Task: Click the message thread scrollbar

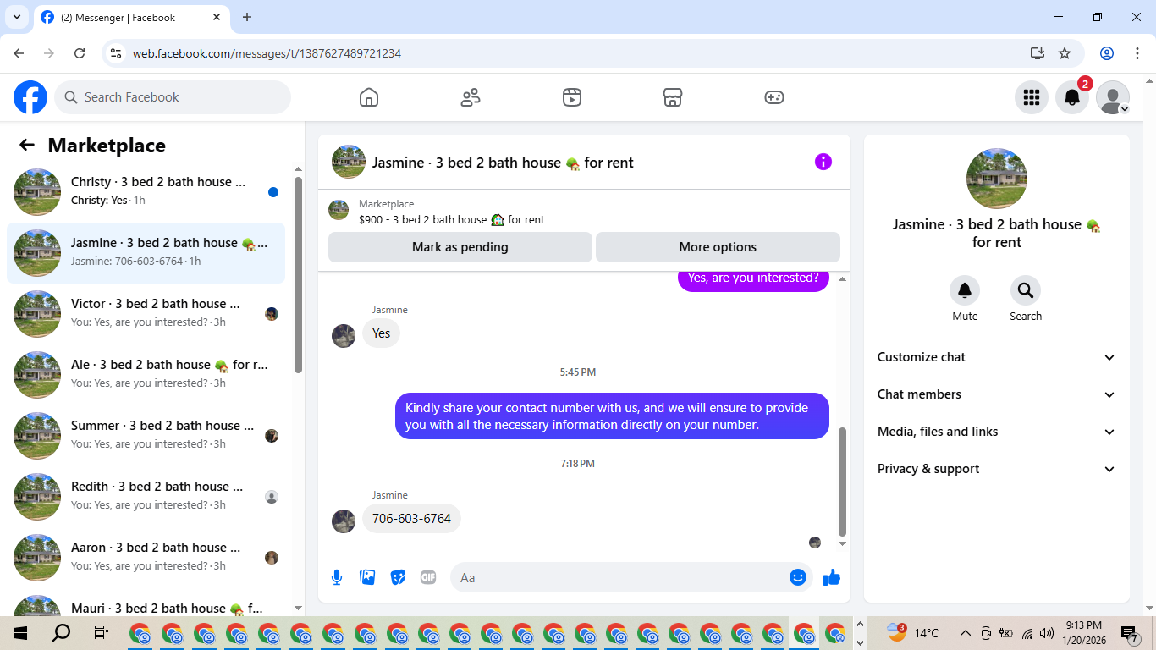Action: click(842, 481)
